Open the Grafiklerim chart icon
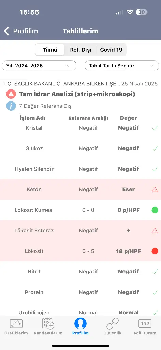The image size is (161, 350). (x=16, y=324)
